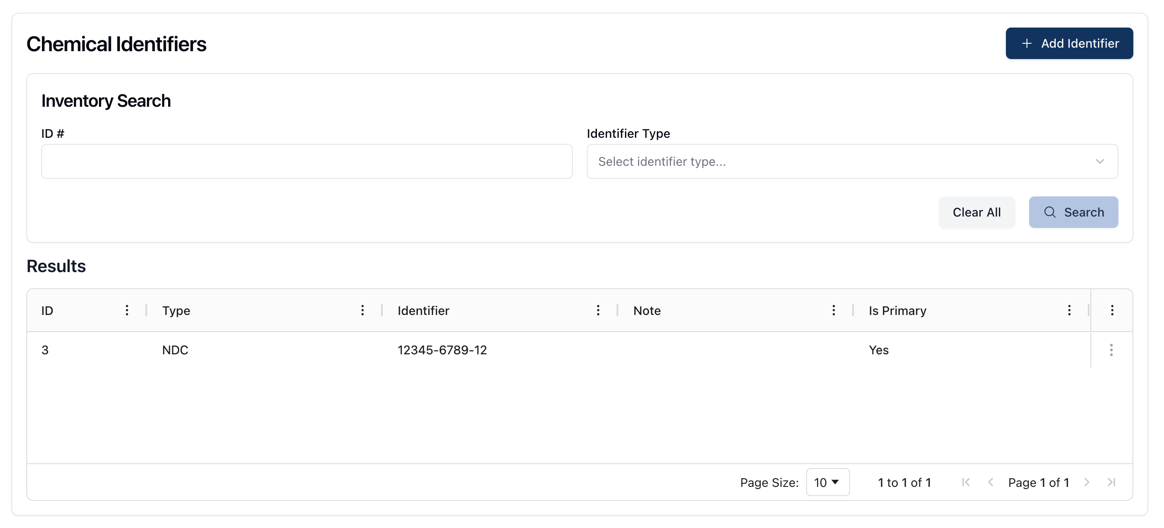Select the 12345-6789-12 identifier cell
This screenshot has width=1164, height=528.
tap(442, 350)
